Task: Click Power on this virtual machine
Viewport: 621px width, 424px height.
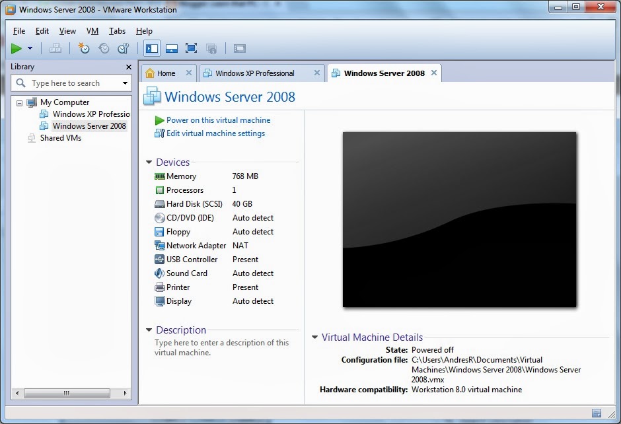Action: coord(218,120)
